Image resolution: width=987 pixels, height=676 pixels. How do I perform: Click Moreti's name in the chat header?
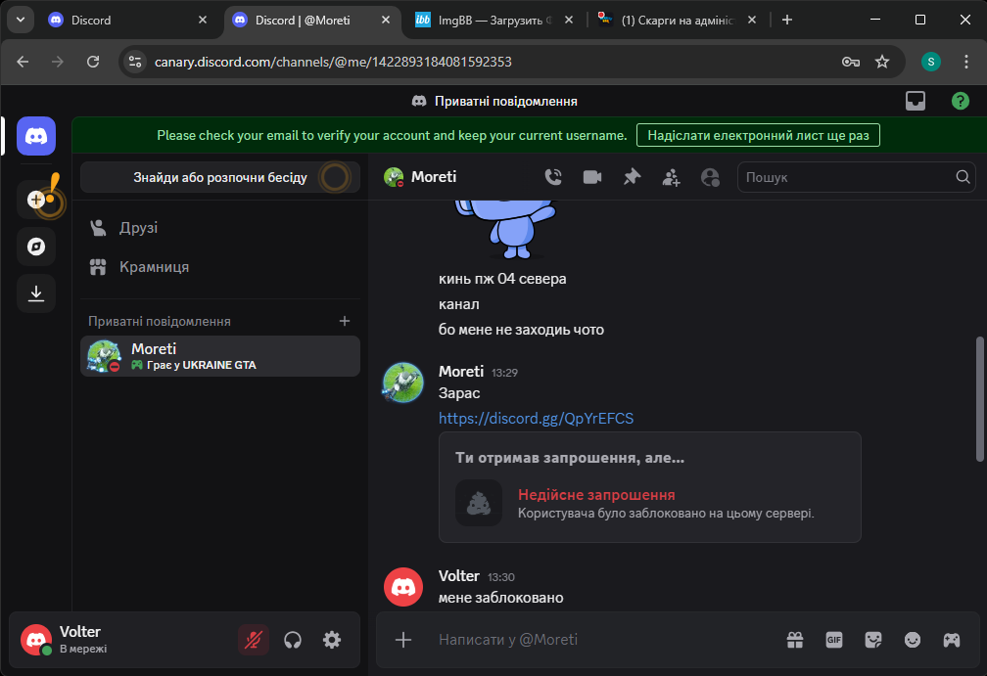tap(433, 177)
